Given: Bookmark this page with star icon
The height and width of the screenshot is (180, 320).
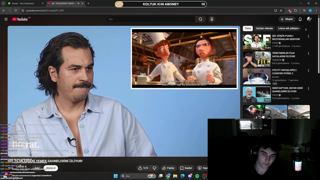Looking at the screenshot, I should 281,10.
